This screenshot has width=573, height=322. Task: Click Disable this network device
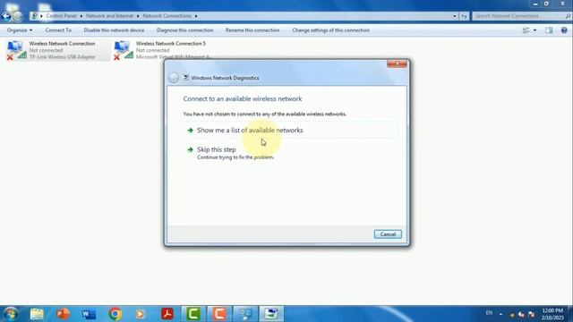114,30
